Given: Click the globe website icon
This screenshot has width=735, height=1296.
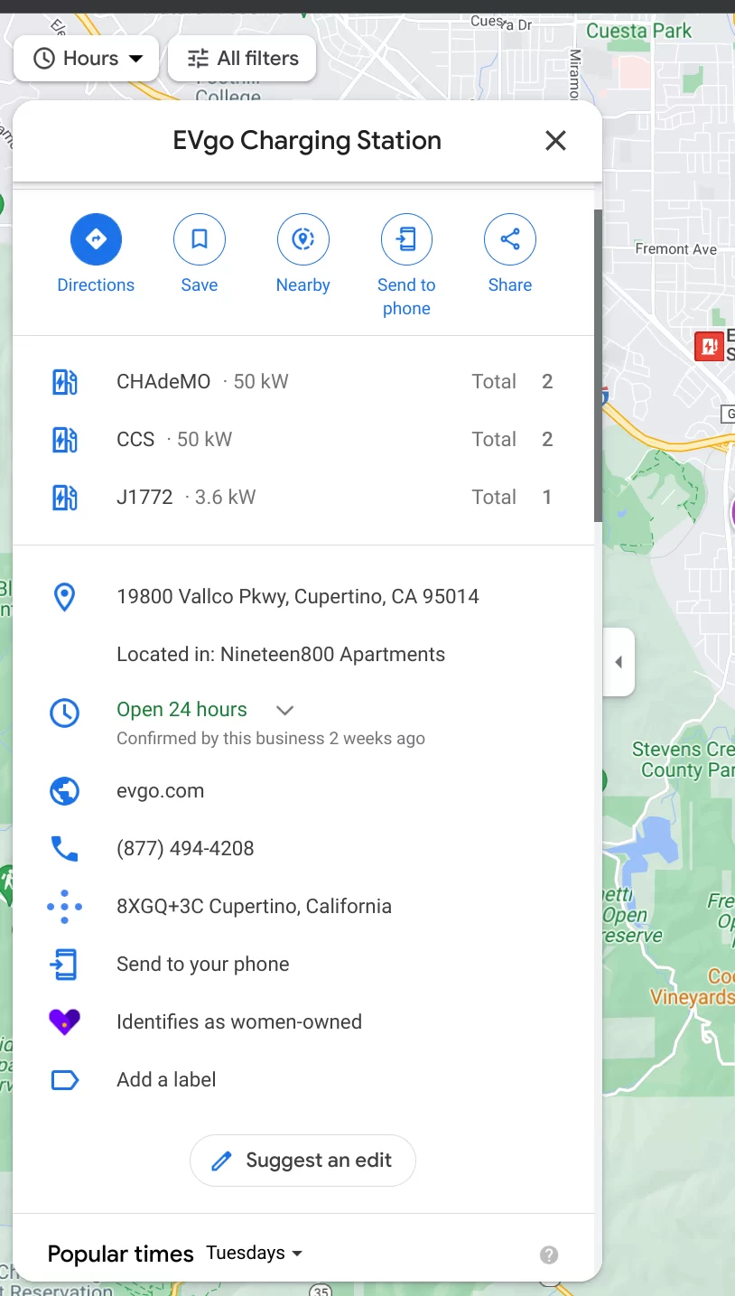Looking at the screenshot, I should point(64,792).
